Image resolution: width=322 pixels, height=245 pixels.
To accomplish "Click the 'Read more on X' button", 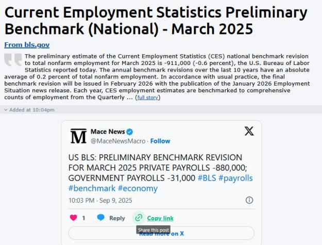I will 161,233.
